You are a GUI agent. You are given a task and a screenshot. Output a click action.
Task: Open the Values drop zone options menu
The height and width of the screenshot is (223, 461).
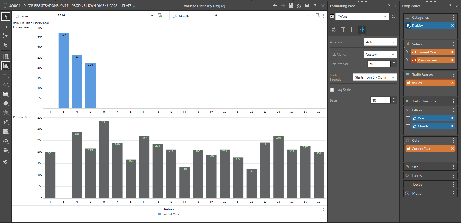point(453,44)
